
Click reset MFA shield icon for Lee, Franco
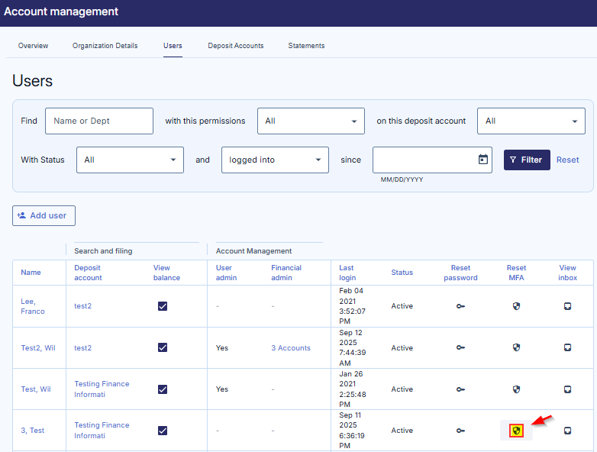517,306
